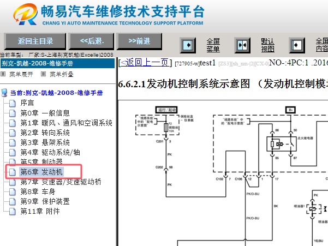Select 第6章 发动机 chapter
This screenshot has width=328, height=246.
(41, 172)
